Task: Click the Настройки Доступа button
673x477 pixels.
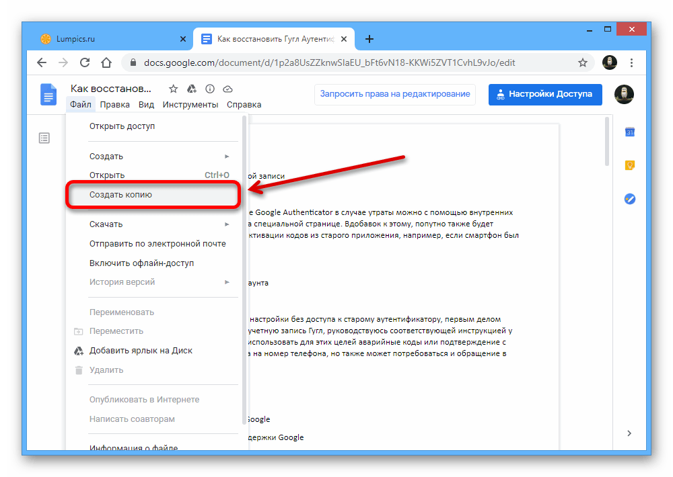Action: tap(545, 94)
